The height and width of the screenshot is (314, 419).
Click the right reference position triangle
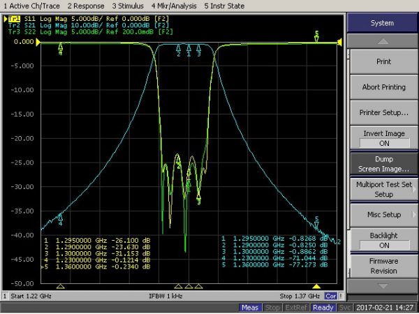point(339,42)
